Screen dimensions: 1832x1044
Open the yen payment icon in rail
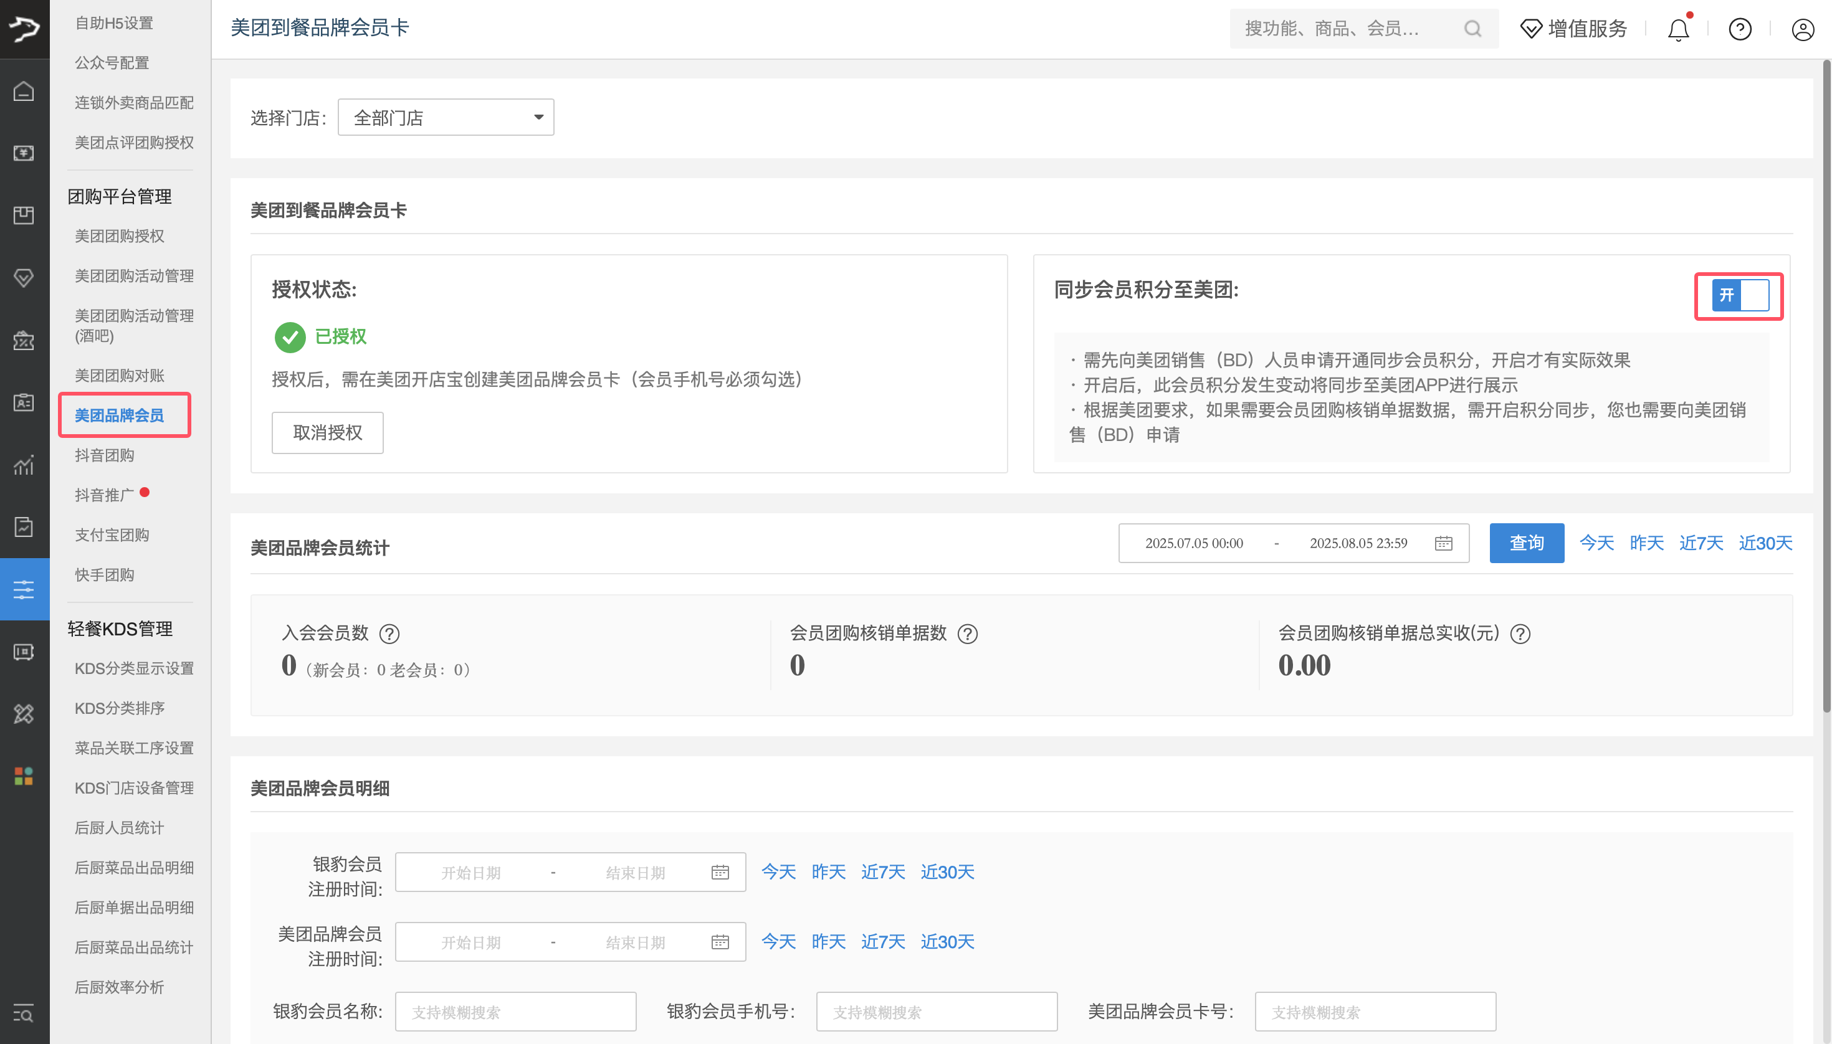(x=24, y=153)
